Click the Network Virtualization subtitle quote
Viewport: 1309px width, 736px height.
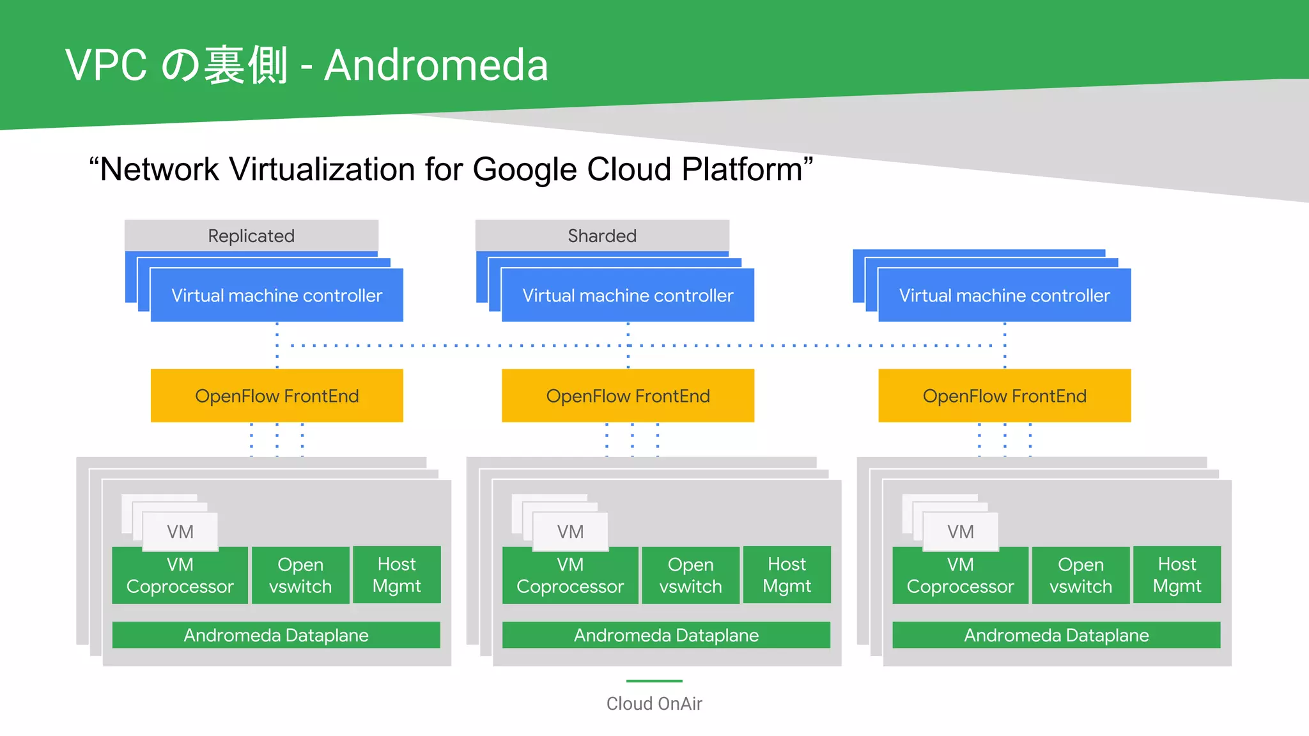click(451, 169)
